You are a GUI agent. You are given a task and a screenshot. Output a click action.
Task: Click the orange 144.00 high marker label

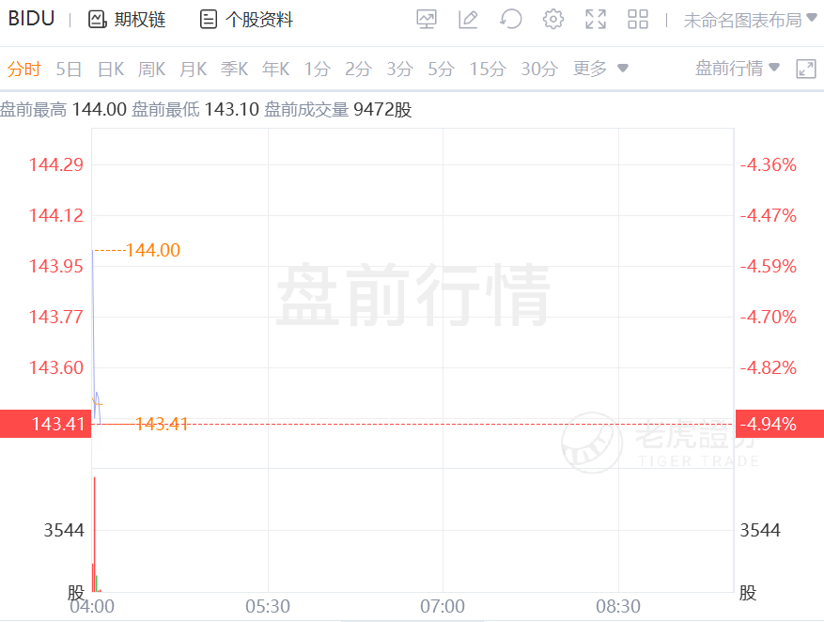point(153,250)
